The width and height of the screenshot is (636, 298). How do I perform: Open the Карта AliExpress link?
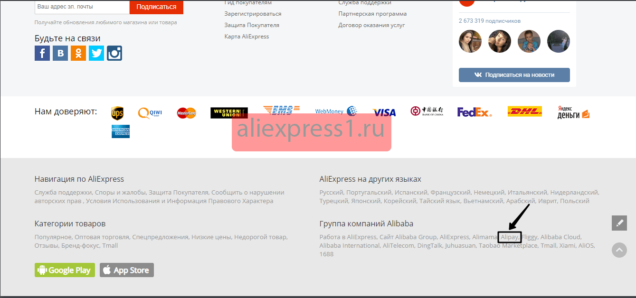(x=247, y=37)
